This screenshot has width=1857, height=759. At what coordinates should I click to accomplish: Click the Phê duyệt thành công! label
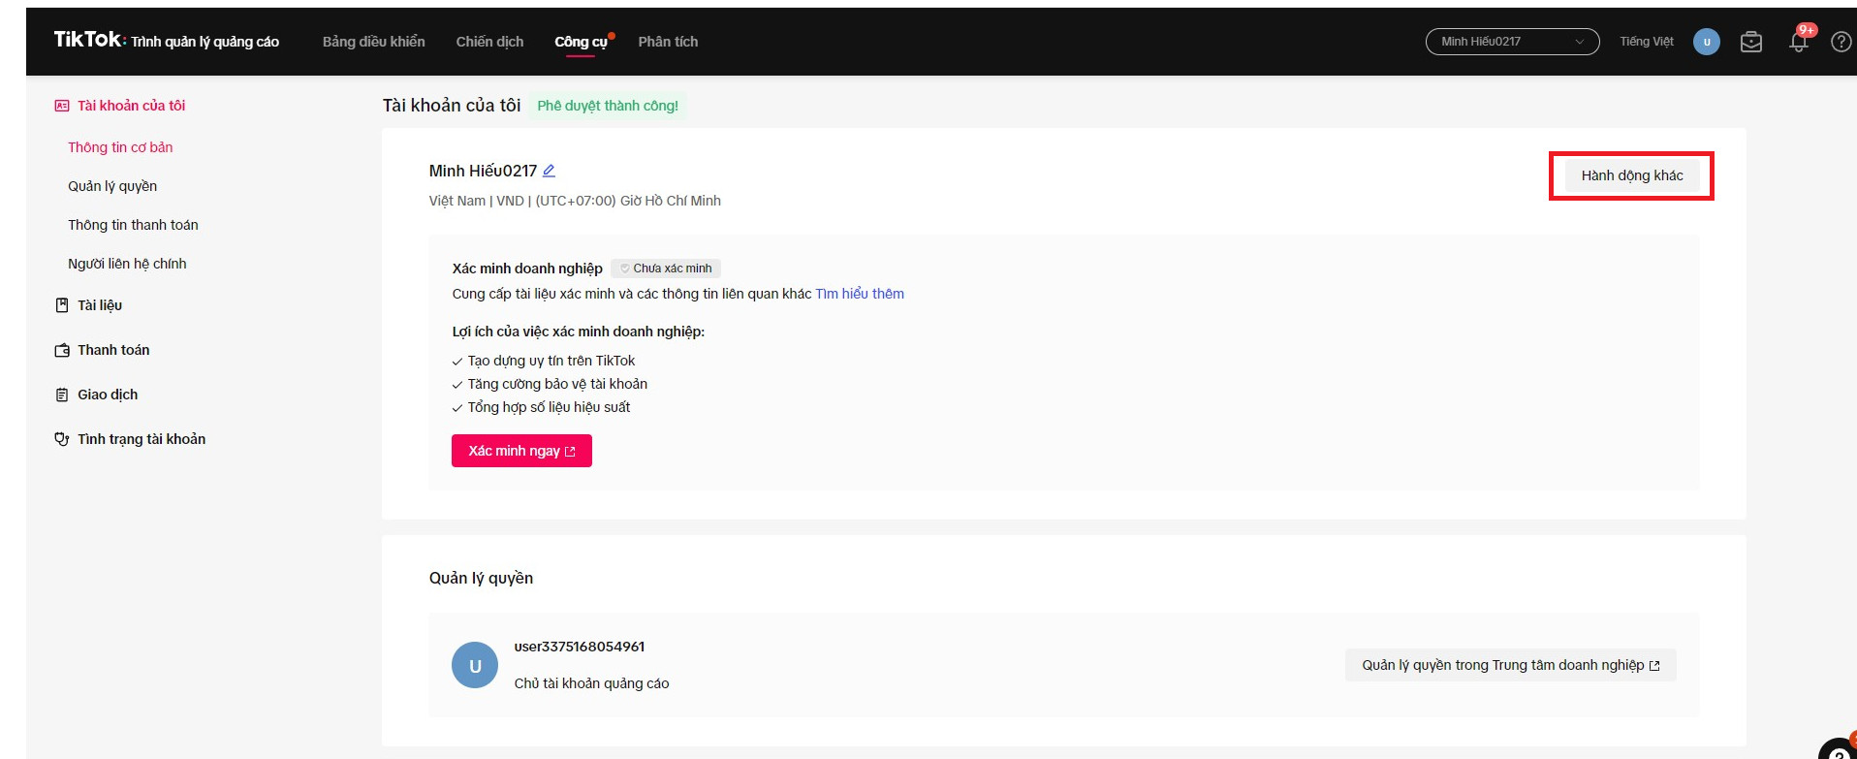tap(608, 106)
